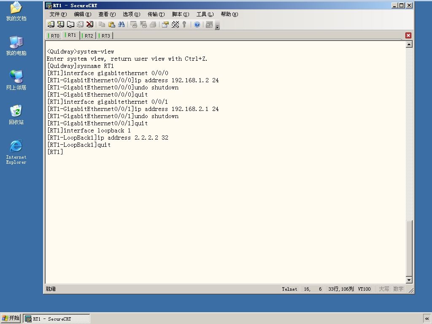This screenshot has width=432, height=324.
Task: Click the SecureCRT title bar icon
Action: point(49,5)
